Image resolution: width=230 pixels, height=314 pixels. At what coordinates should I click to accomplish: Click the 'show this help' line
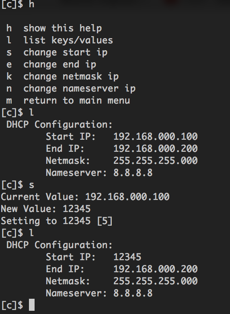click(54, 29)
